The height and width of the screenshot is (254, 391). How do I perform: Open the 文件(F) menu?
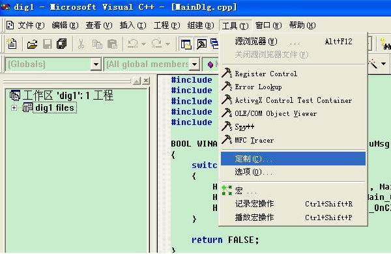(31, 25)
